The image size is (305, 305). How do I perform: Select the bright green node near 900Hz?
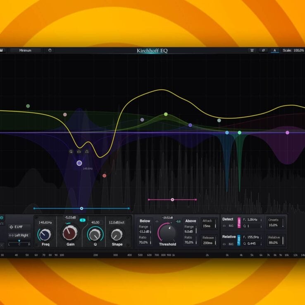click(x=166, y=114)
